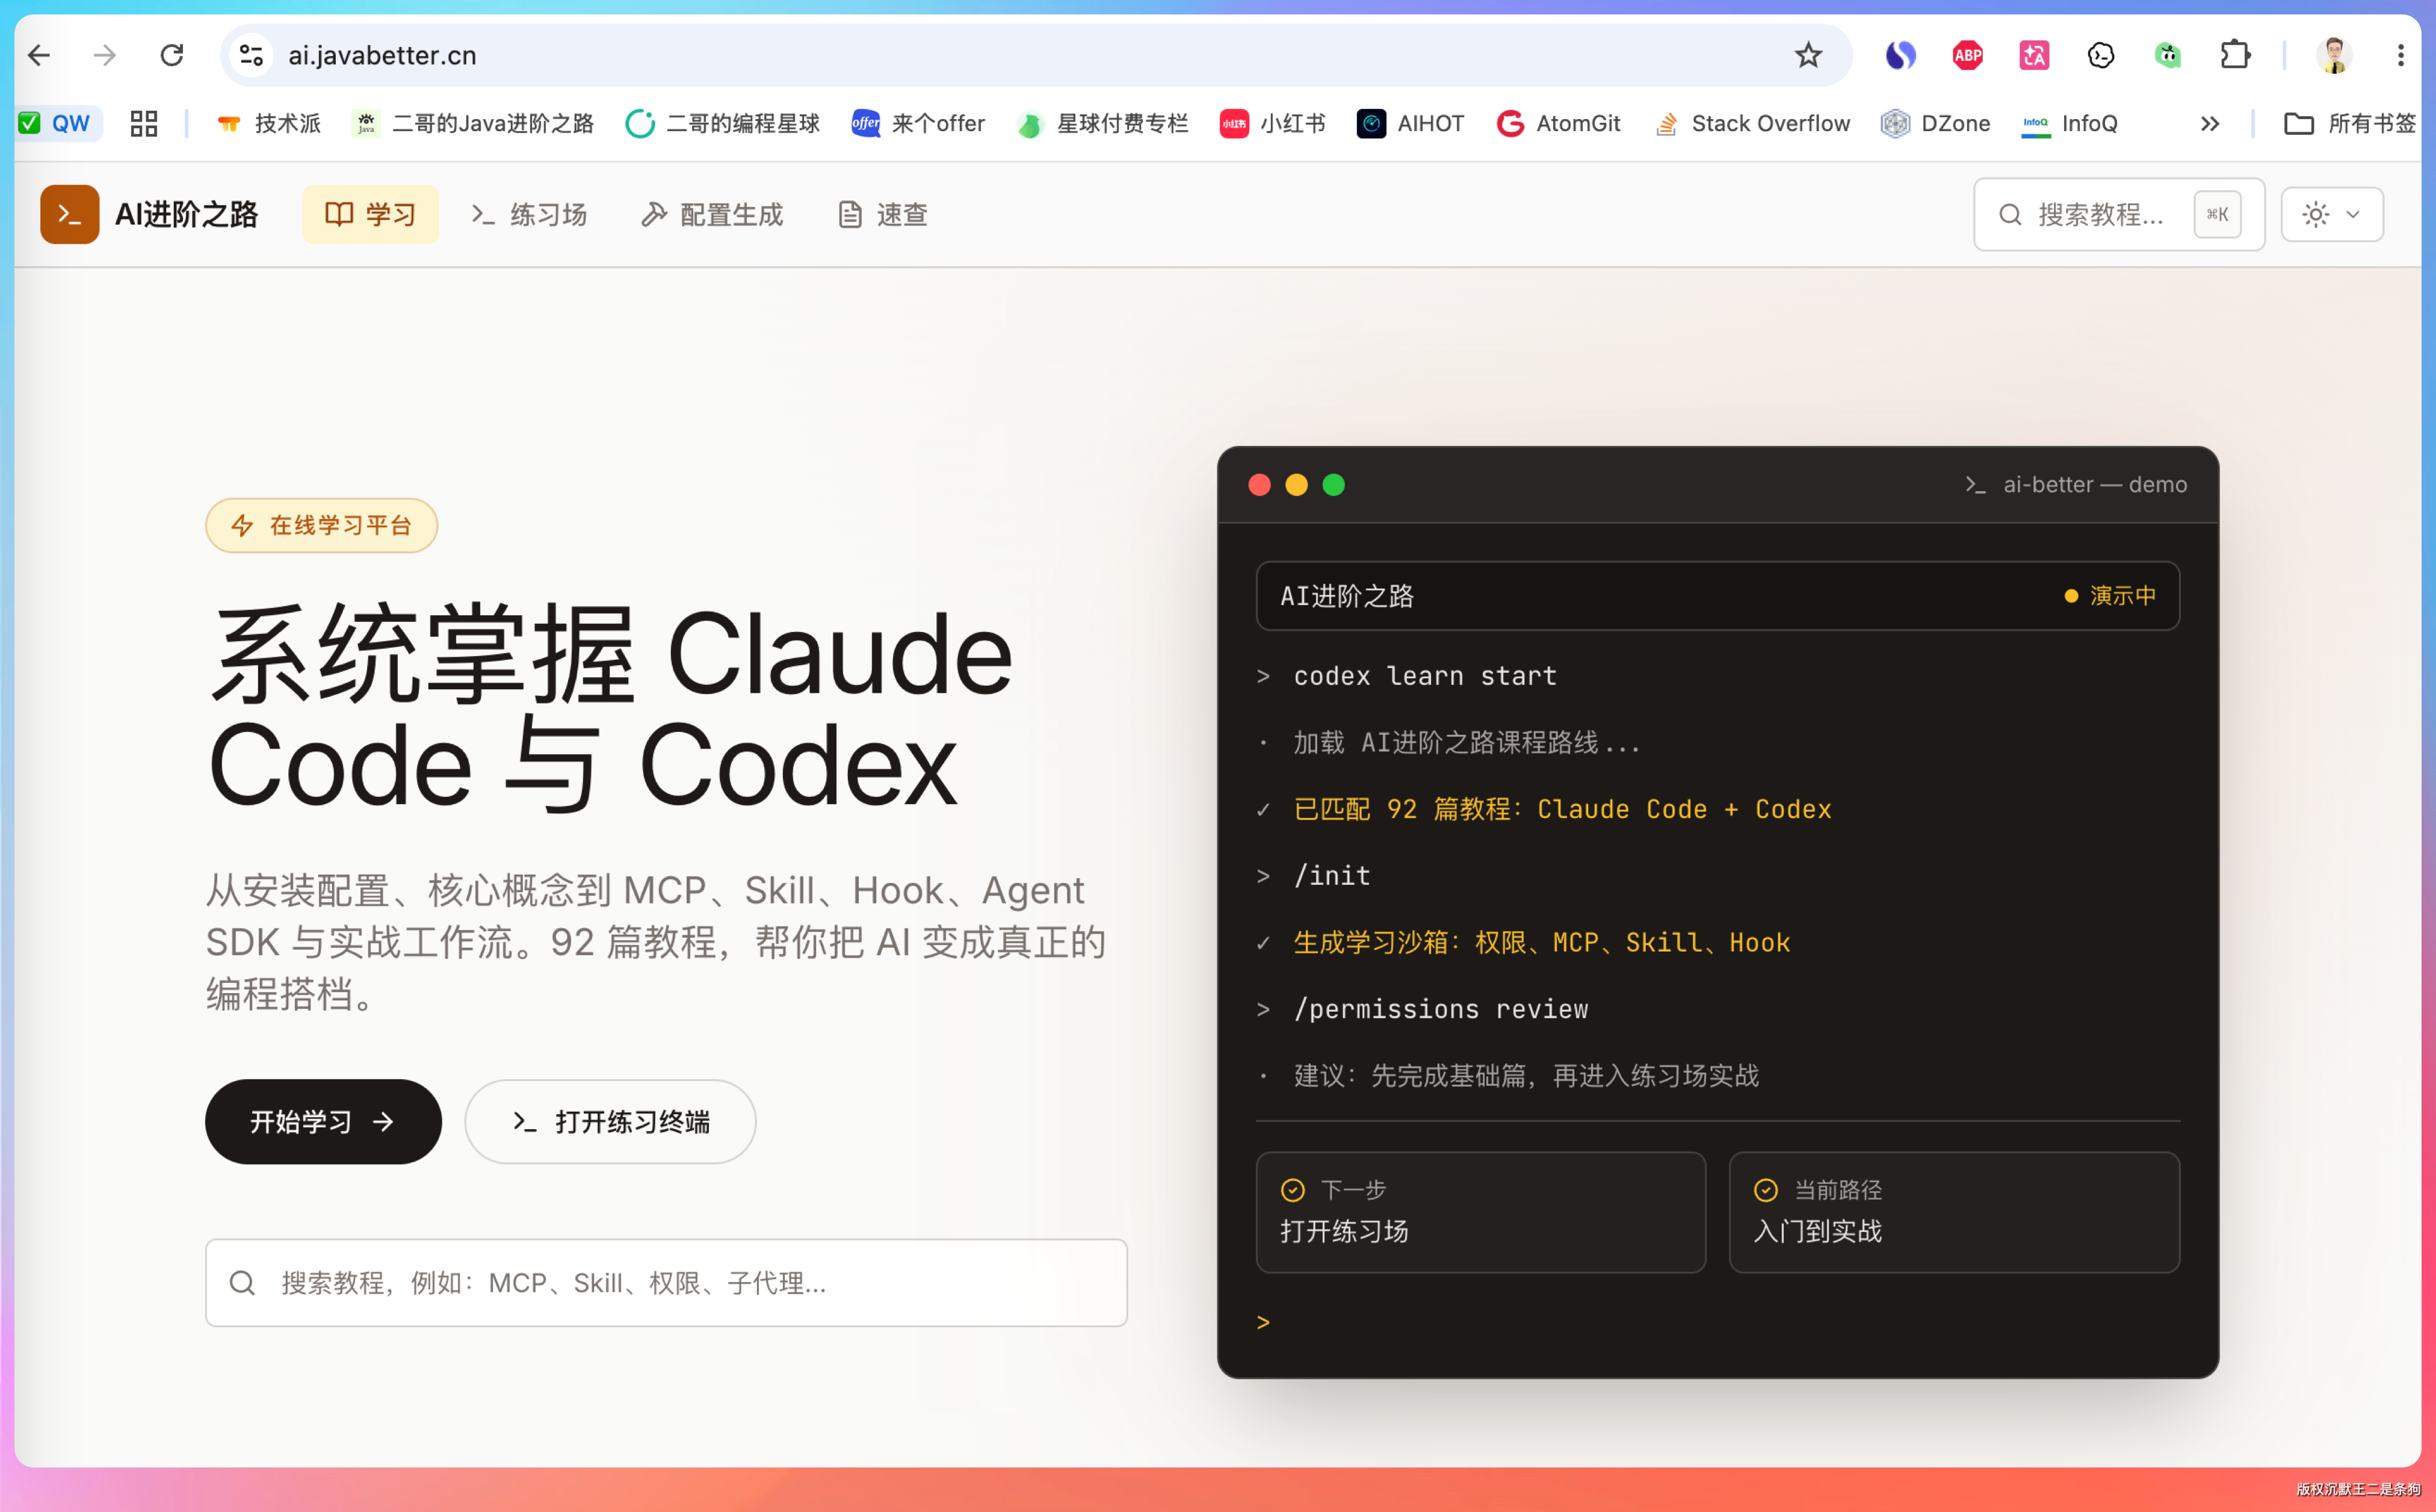Open the pink translate extension icon
The height and width of the screenshot is (1512, 2436).
point(2033,55)
